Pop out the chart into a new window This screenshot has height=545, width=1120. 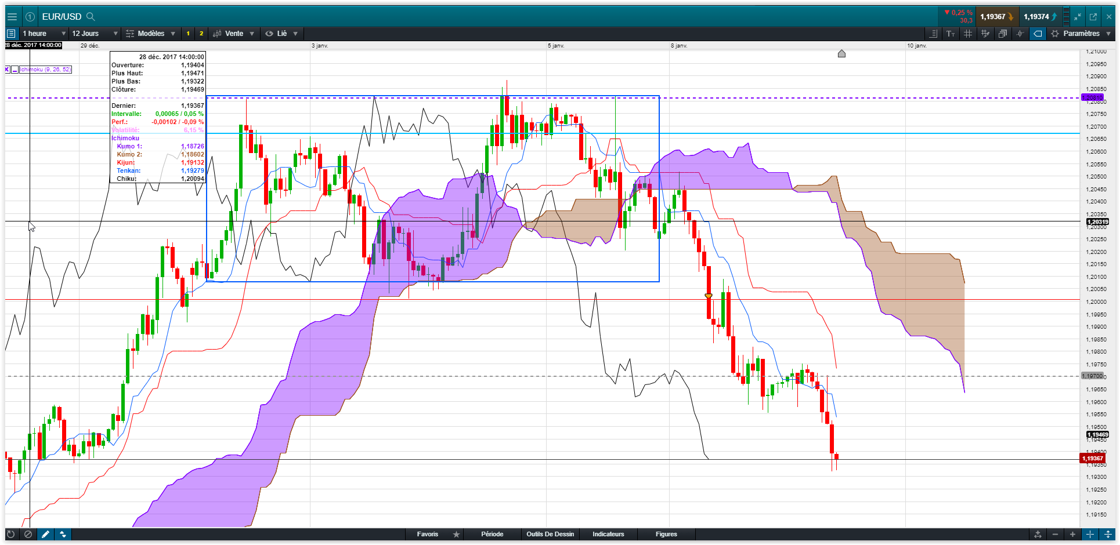point(1093,17)
